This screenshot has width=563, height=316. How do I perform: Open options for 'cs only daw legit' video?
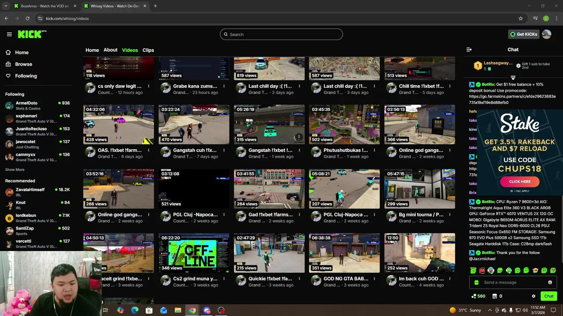149,86
